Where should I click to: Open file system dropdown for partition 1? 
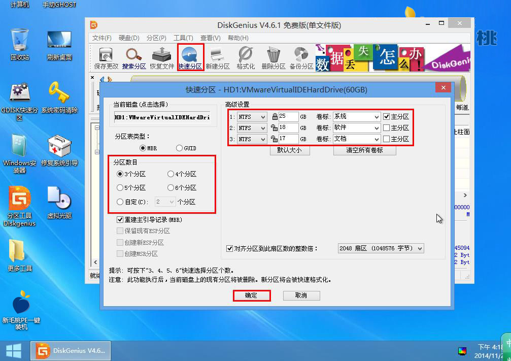252,116
